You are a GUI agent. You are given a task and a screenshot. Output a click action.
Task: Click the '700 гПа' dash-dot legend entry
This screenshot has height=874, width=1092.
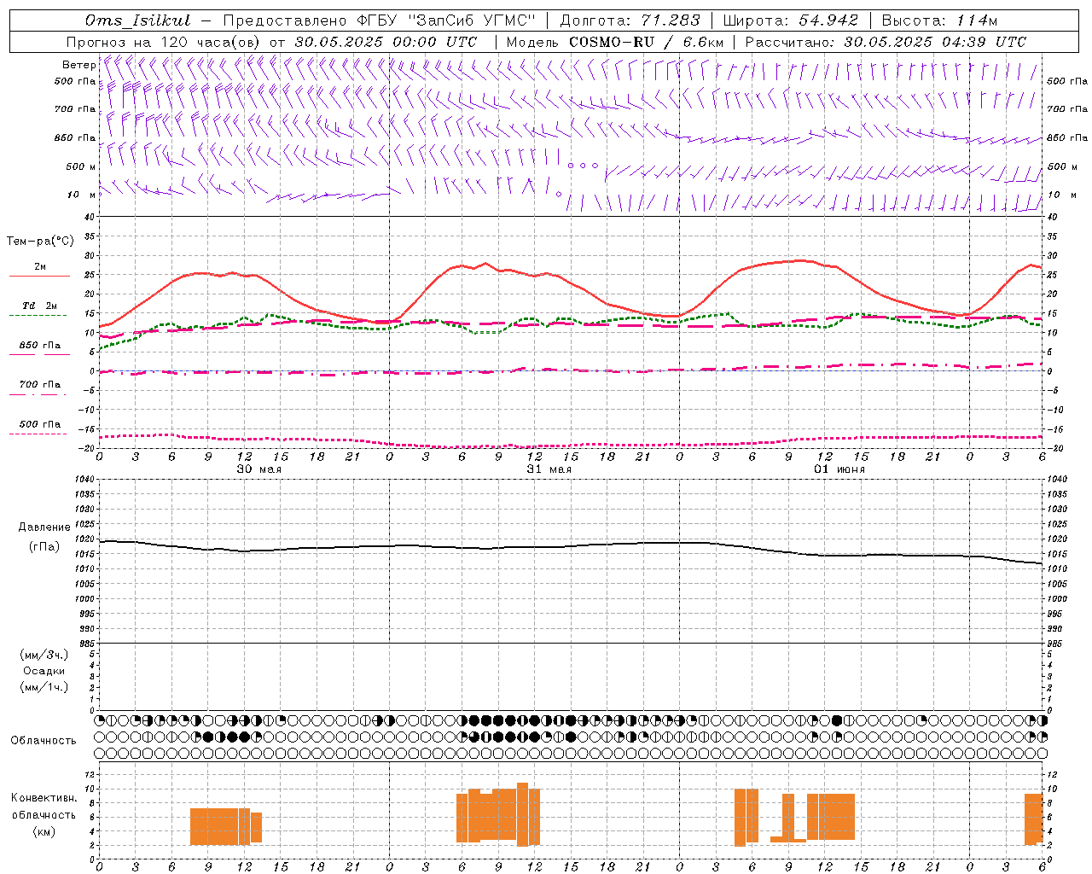click(39, 385)
